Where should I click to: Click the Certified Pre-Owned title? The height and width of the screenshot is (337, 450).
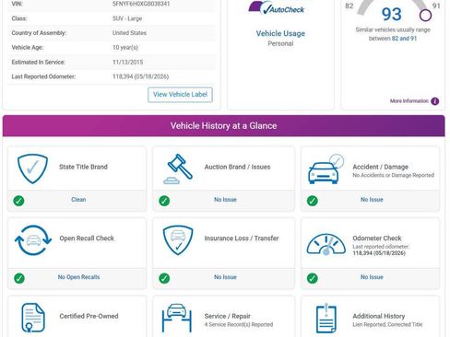89,316
